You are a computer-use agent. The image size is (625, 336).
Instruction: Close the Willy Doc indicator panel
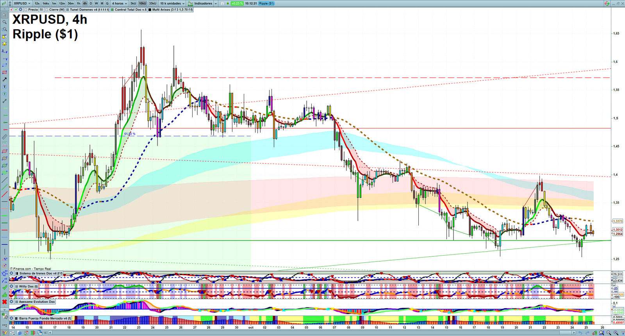tap(12, 286)
